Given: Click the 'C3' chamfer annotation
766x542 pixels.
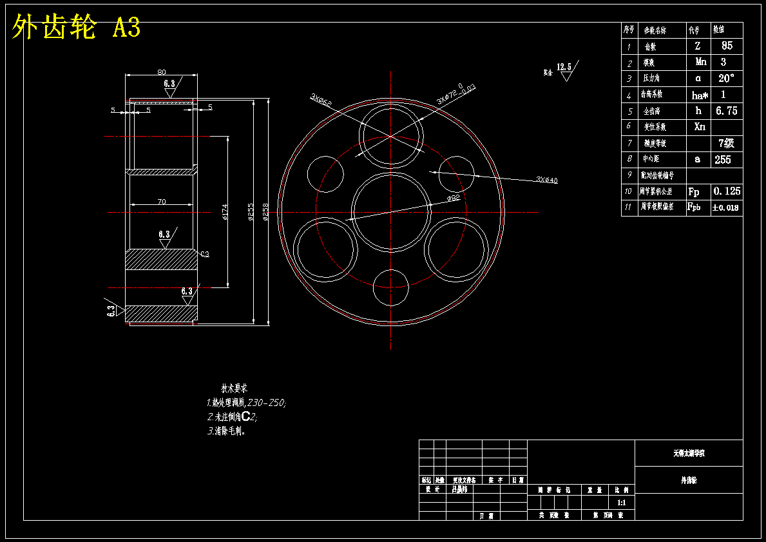Looking at the screenshot, I should 205,254.
